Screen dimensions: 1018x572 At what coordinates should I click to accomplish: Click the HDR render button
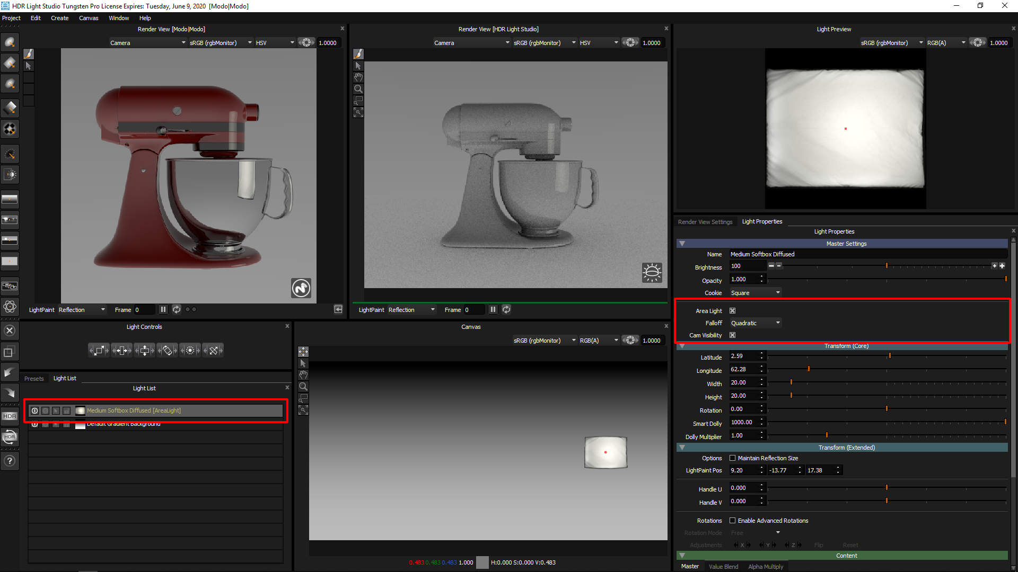[x=10, y=416]
